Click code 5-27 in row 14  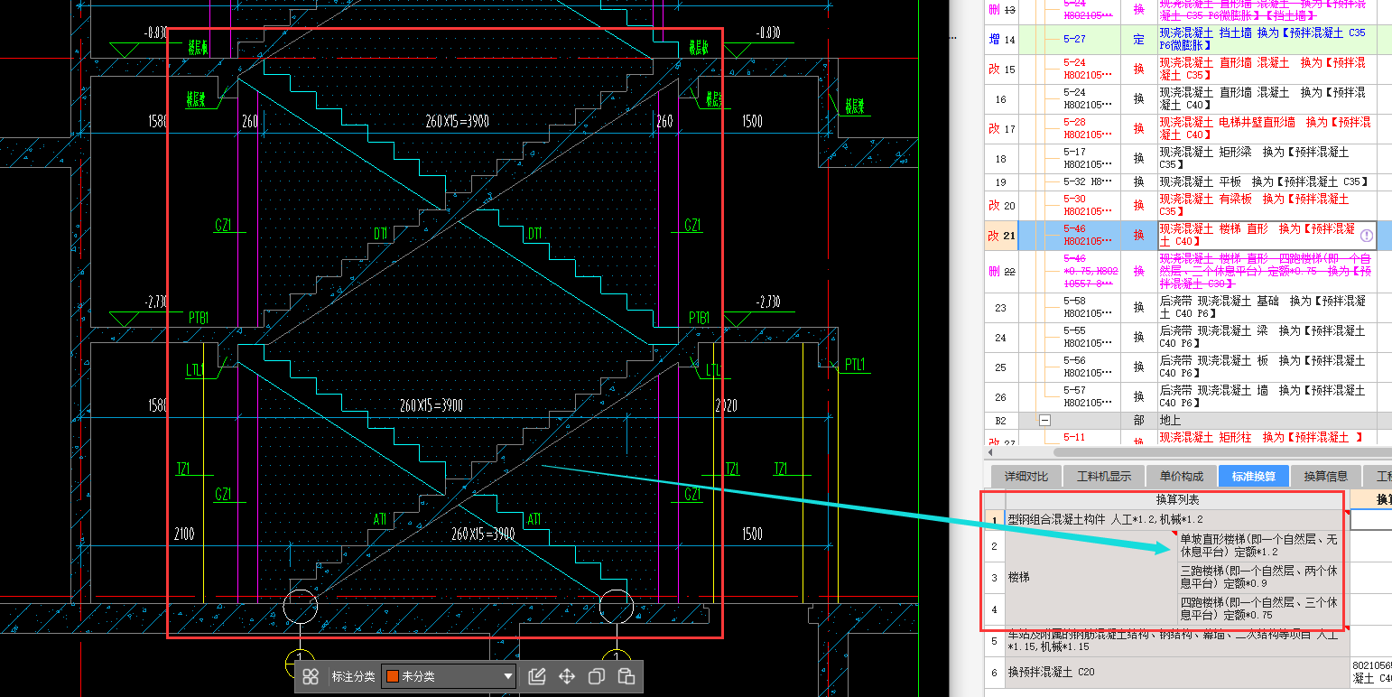[1074, 40]
